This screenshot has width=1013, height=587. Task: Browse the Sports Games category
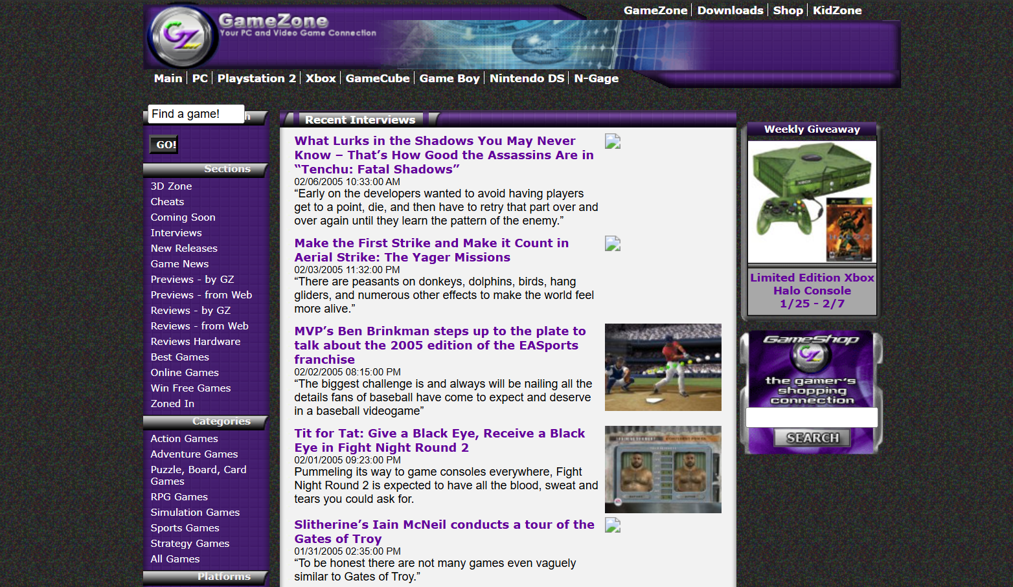(185, 528)
